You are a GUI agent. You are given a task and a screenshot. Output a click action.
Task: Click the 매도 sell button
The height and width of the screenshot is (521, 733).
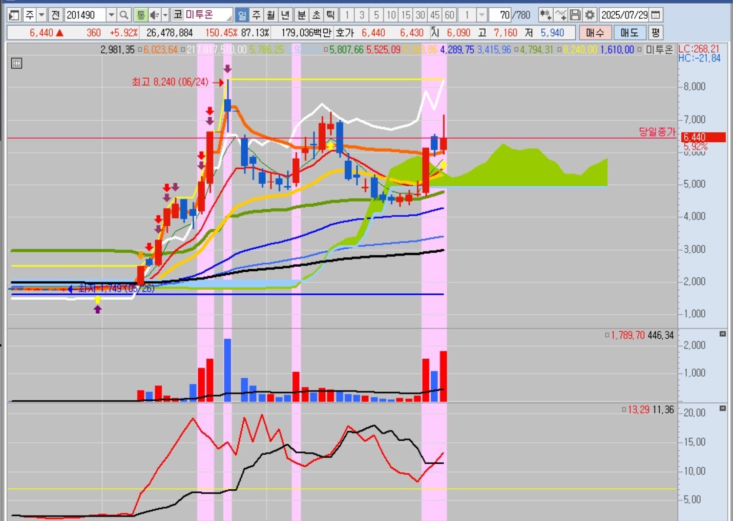pos(630,33)
